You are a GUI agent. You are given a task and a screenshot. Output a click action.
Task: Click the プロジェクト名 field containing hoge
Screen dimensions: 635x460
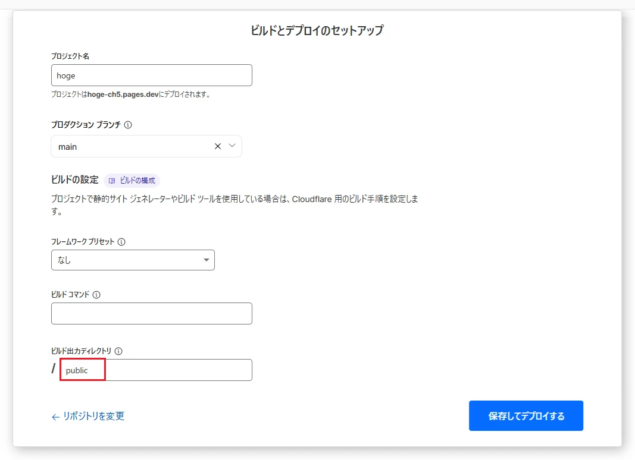[152, 75]
